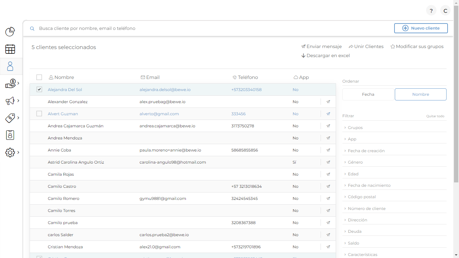This screenshot has width=459, height=258.
Task: Open the sales hand-with-coin sidebar icon
Action: (11, 83)
